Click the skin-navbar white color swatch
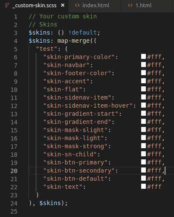This screenshot has width=174, height=217. (143, 65)
